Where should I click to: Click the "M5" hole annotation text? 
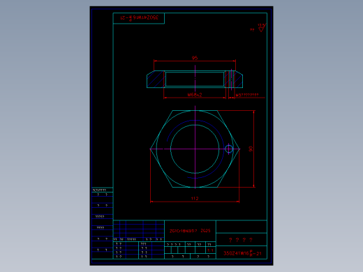click(x=247, y=95)
